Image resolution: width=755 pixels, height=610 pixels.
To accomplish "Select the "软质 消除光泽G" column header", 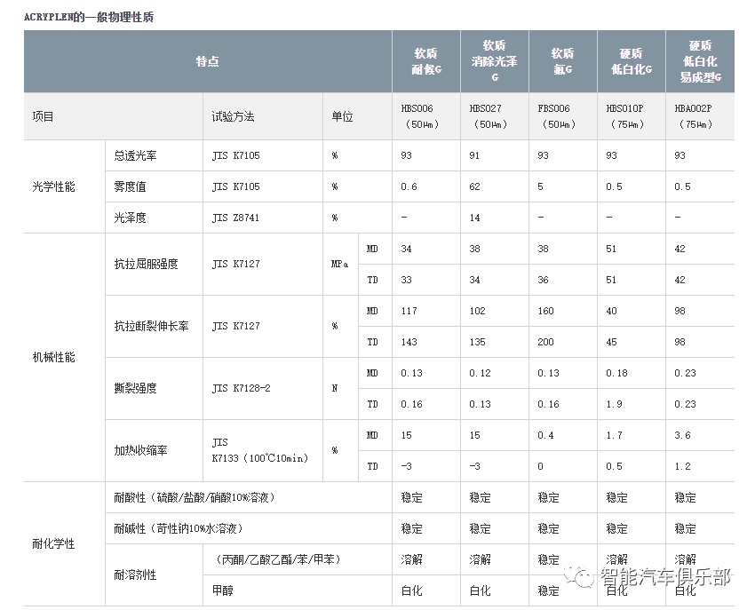I will click(495, 61).
